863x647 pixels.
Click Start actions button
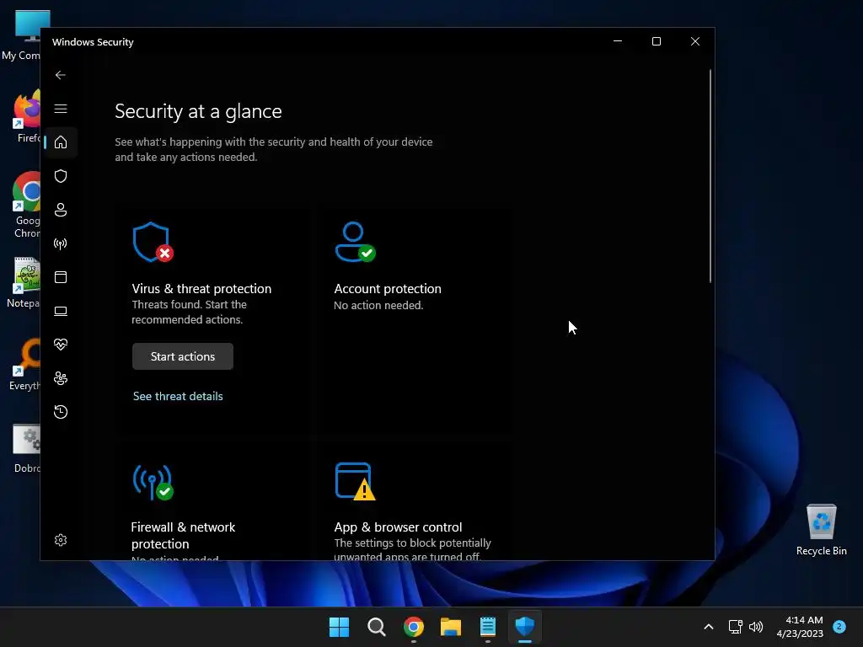(183, 356)
